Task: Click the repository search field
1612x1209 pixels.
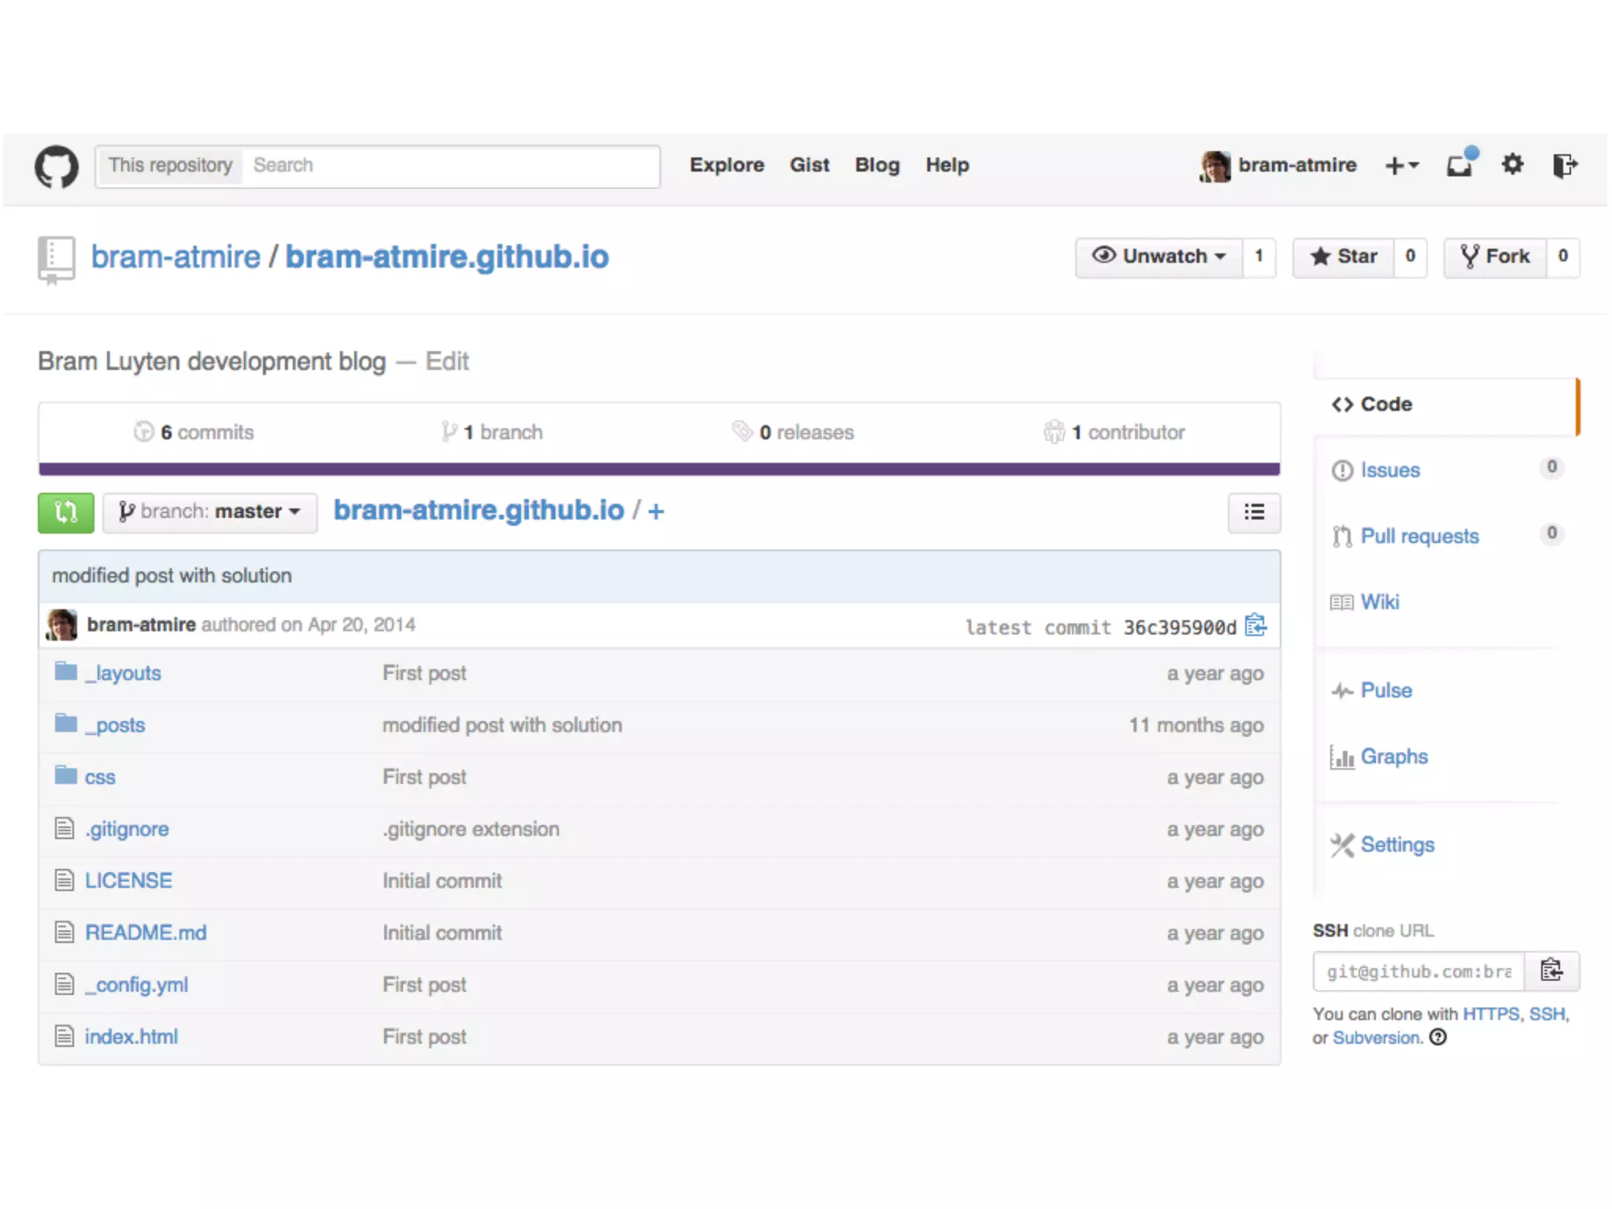Action: point(449,165)
